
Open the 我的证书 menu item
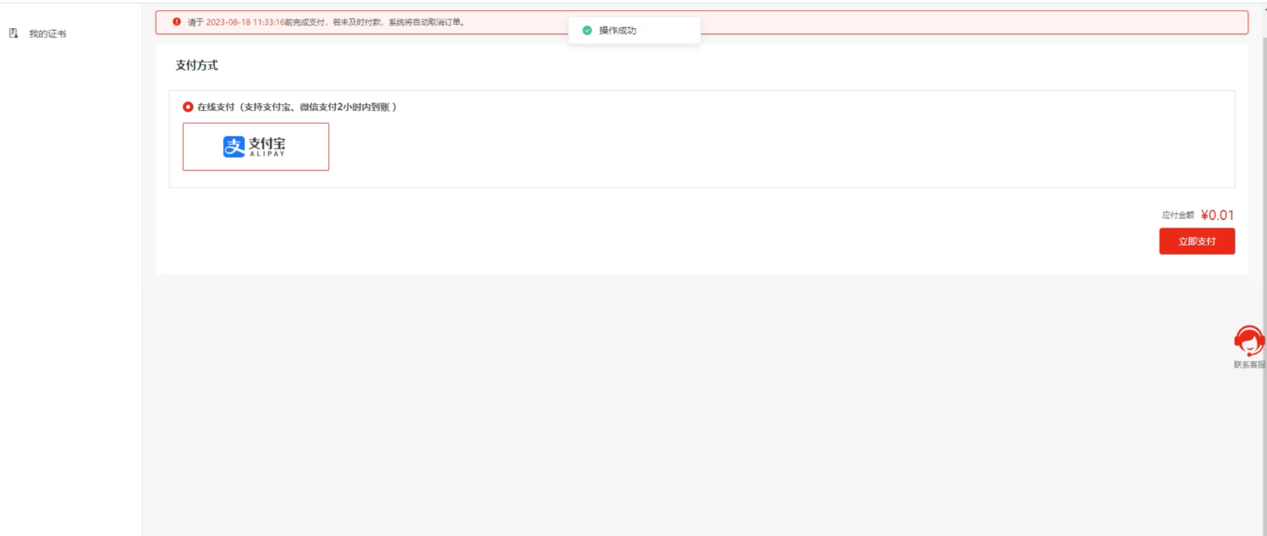(x=48, y=34)
